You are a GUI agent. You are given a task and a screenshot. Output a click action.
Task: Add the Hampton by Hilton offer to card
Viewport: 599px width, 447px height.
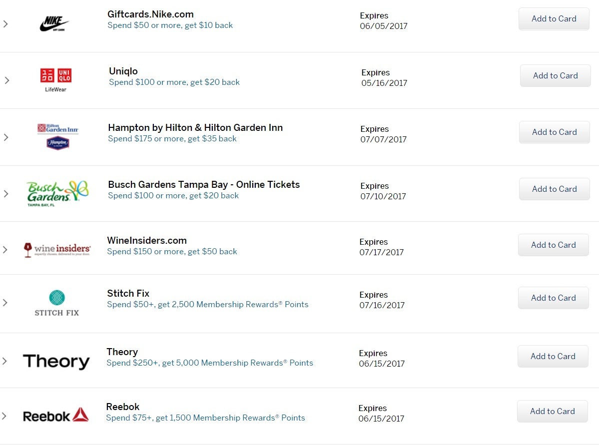(x=555, y=132)
